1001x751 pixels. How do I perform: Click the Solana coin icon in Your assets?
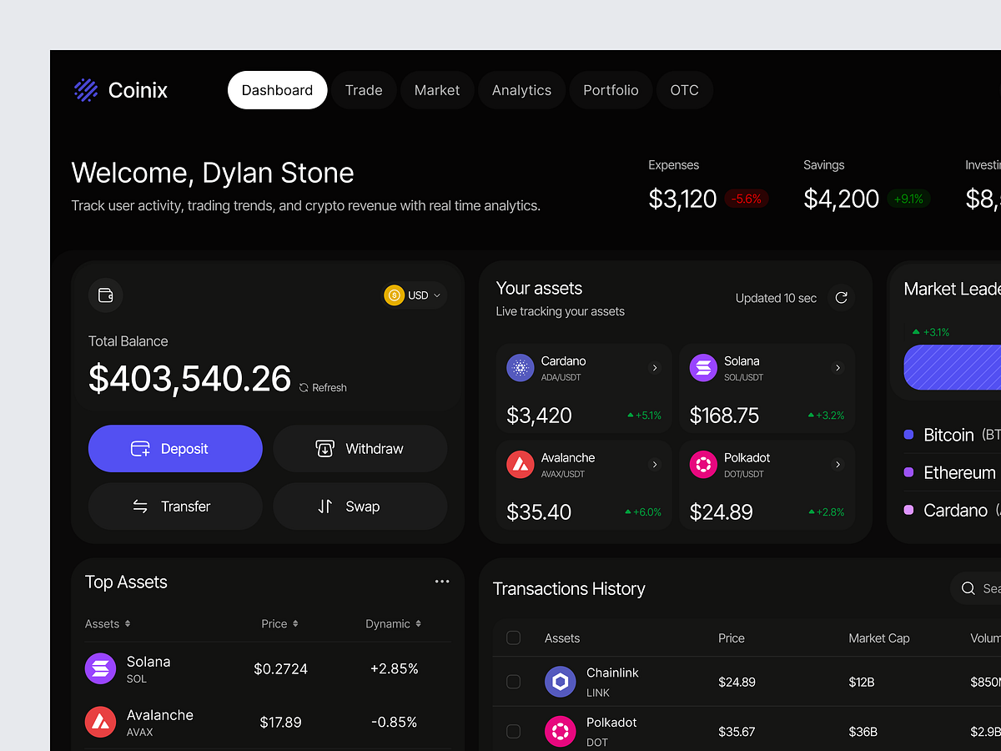pyautogui.click(x=703, y=368)
